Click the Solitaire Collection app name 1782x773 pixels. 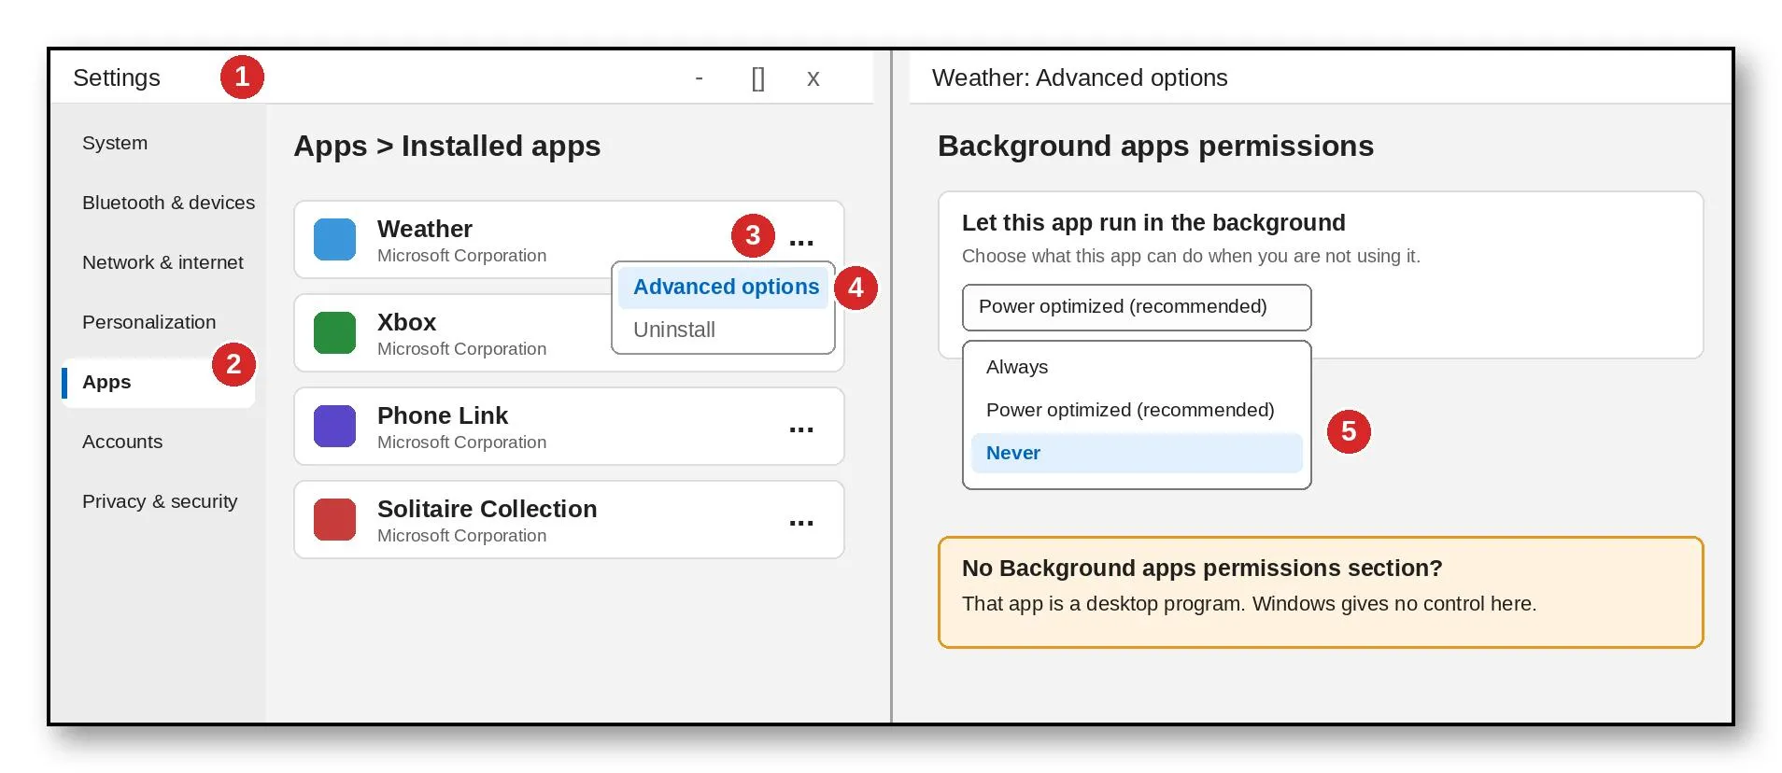coord(487,509)
